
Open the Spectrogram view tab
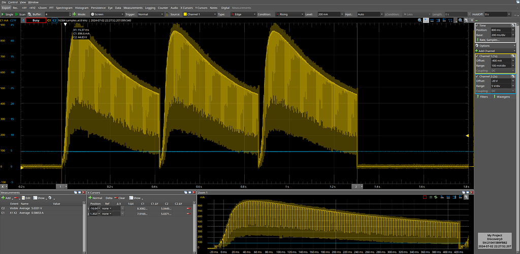click(64, 8)
